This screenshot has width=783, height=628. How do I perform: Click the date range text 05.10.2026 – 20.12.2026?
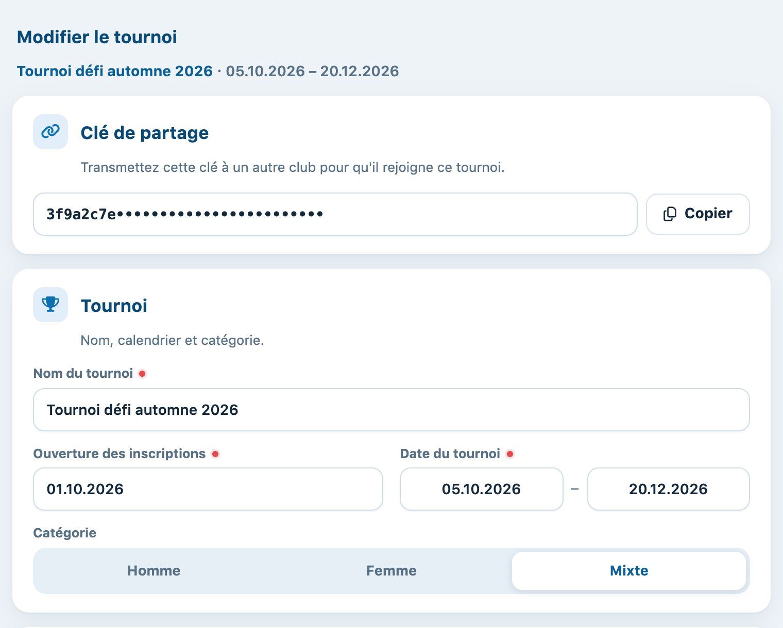pyautogui.click(x=312, y=71)
